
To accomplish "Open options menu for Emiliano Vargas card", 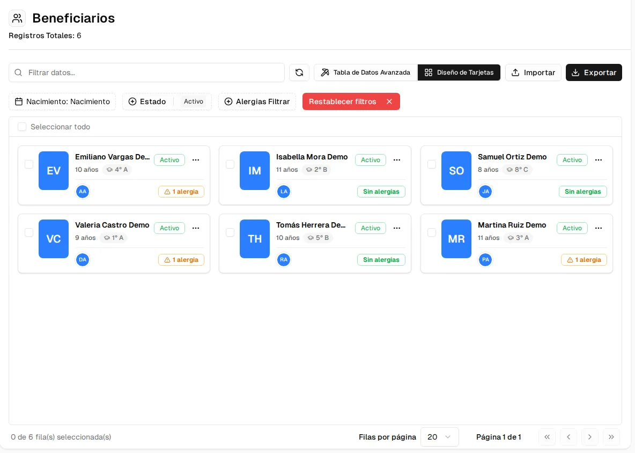I will [x=196, y=160].
